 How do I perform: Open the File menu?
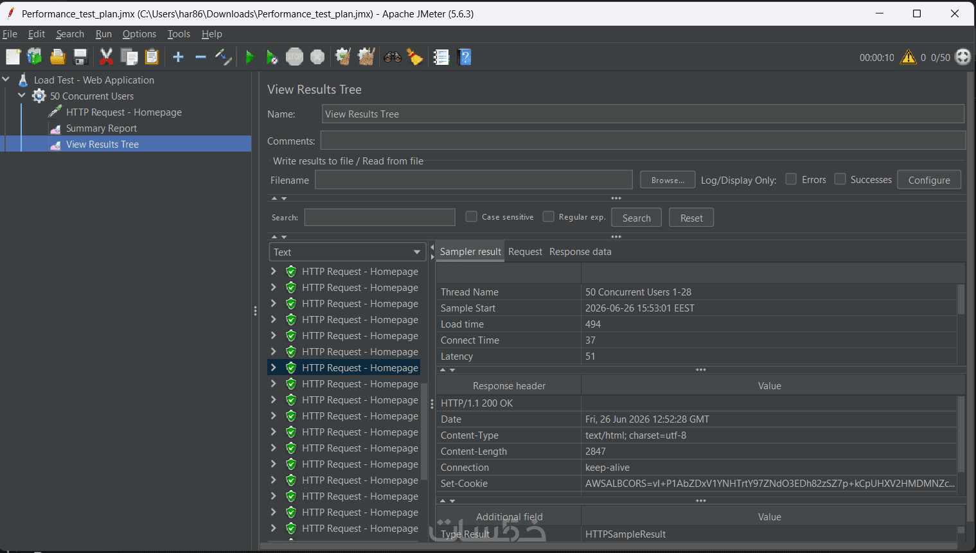tap(10, 34)
